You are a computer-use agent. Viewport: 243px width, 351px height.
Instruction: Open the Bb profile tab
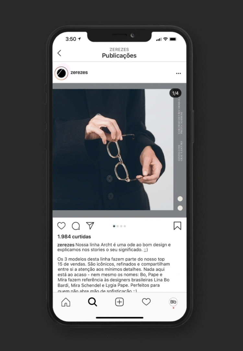coord(173,302)
